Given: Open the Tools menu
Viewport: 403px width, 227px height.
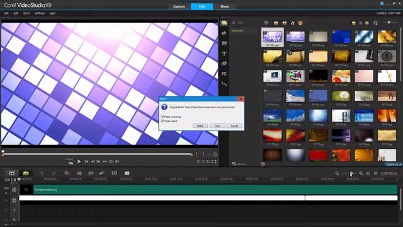Looking at the screenshot, I should coord(26,13).
